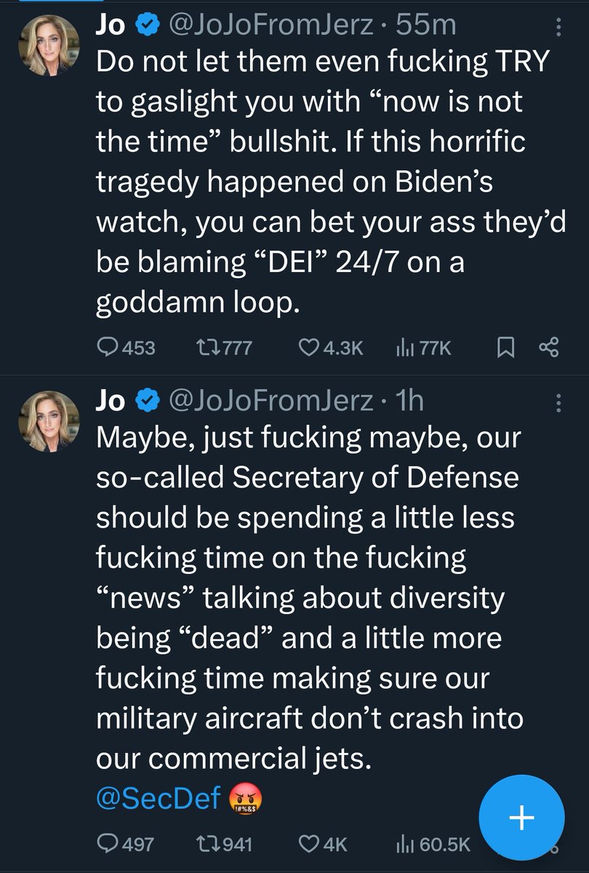Open more options on the 1h tweet
Screen dimensions: 589x873
click(x=558, y=402)
